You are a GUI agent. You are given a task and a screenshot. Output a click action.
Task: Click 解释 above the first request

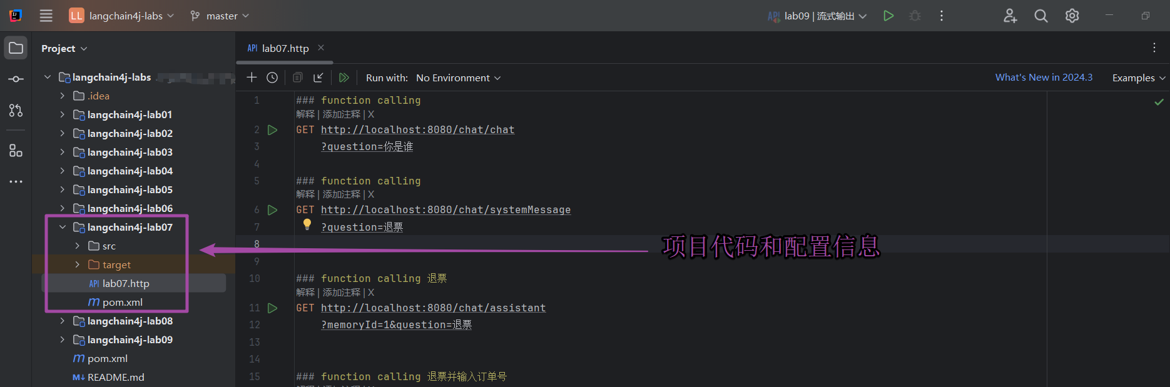pos(305,114)
